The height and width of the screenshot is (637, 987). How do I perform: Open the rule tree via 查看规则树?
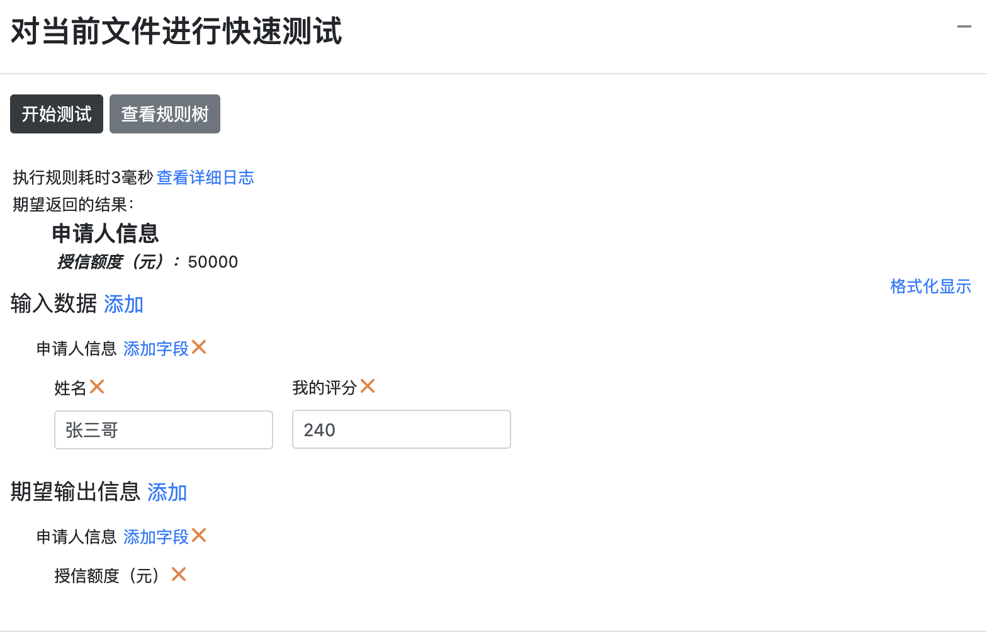tap(165, 114)
